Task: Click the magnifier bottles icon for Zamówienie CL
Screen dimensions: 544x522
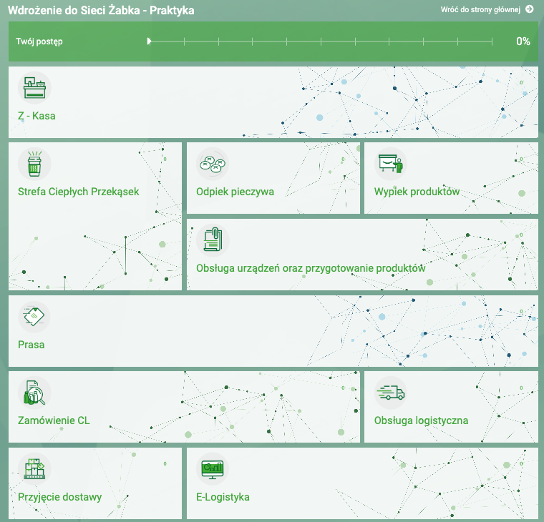Action: (x=34, y=393)
